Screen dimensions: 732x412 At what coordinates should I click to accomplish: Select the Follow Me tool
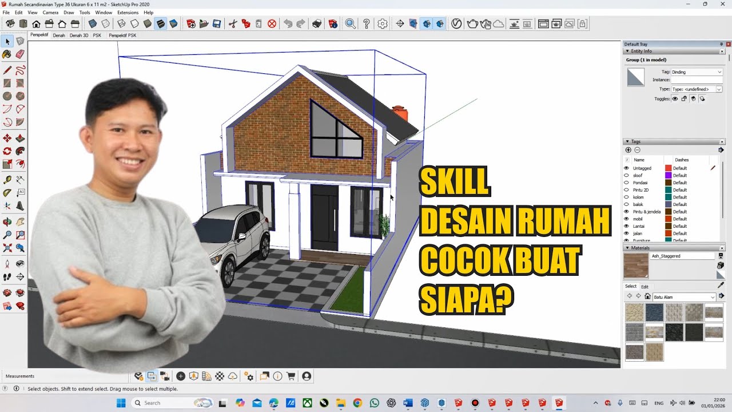click(x=20, y=151)
